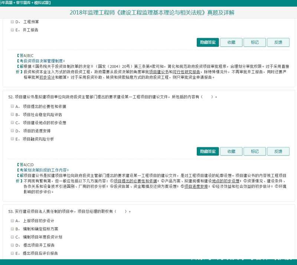Click 标记 to flag question 52

pos(255,151)
